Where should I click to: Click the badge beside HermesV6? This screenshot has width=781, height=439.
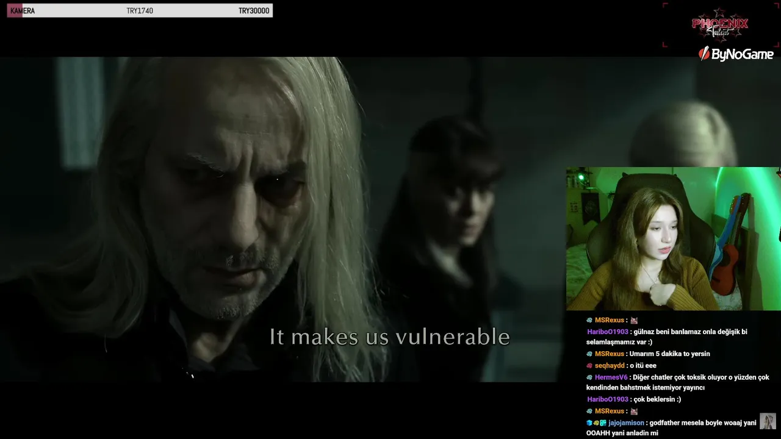pos(589,377)
